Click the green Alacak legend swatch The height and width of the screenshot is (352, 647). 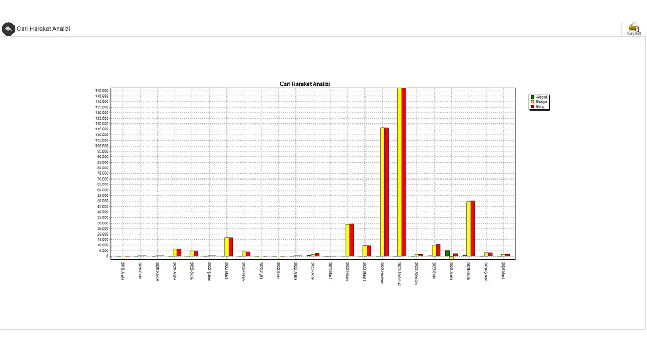click(x=532, y=97)
